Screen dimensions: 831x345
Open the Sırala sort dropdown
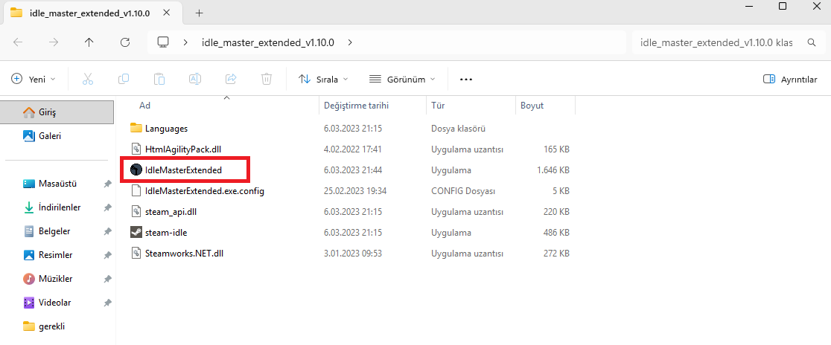point(323,80)
